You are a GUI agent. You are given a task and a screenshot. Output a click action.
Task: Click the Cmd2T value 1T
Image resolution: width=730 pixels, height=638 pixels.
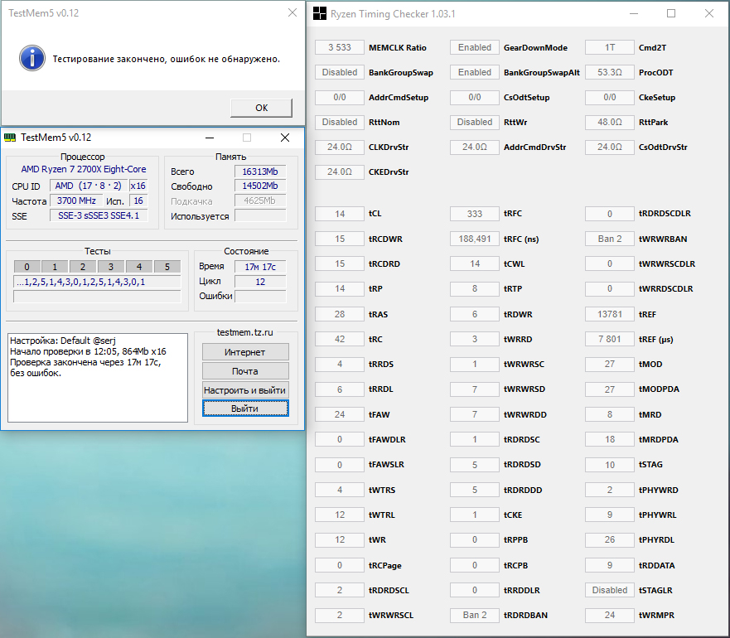pyautogui.click(x=609, y=47)
